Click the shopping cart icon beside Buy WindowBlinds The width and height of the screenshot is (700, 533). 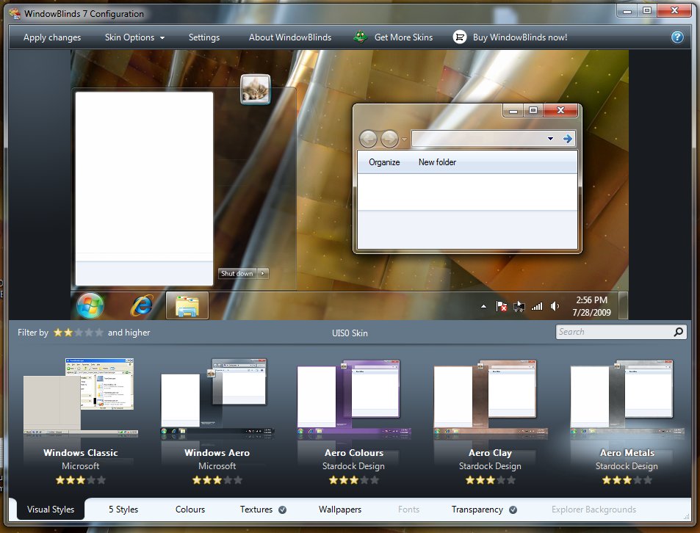[x=459, y=37]
